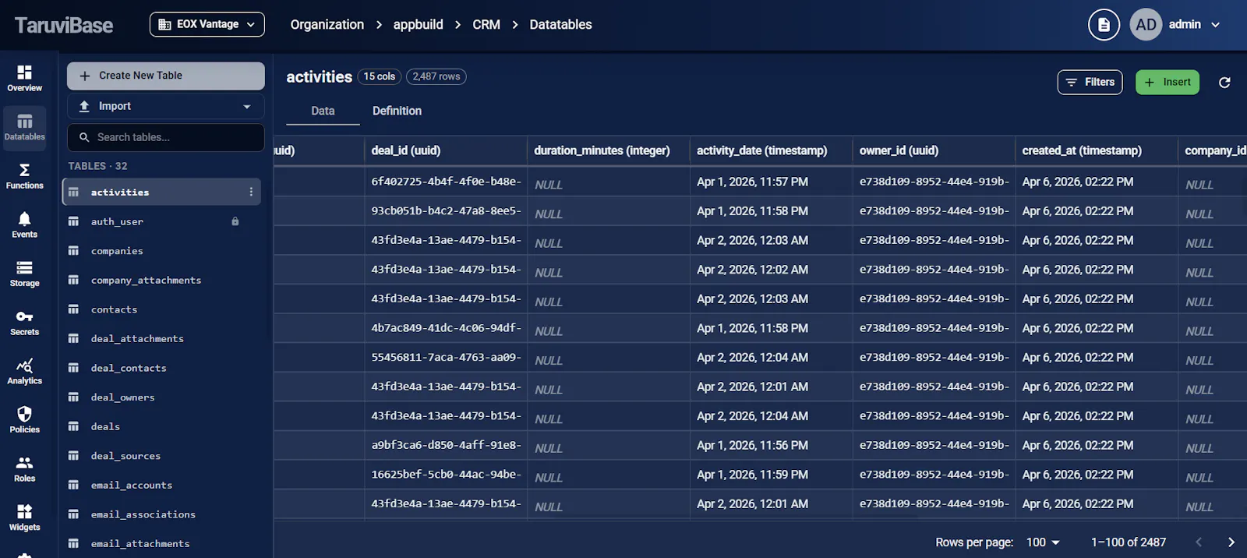Open the Analytics sidebar section
Image resolution: width=1247 pixels, height=558 pixels.
point(25,372)
